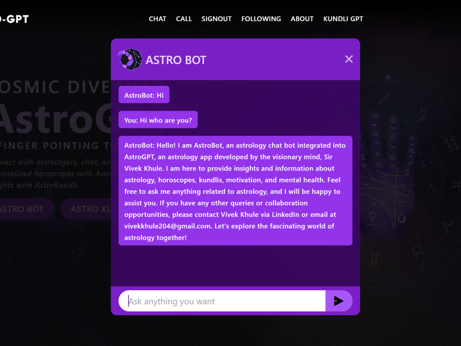Focus the 'Ask anything you want' input
461x346 pixels.
click(222, 301)
